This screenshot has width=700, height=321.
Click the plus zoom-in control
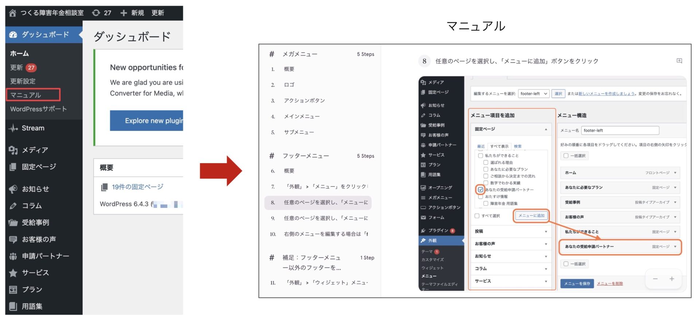tap(672, 279)
